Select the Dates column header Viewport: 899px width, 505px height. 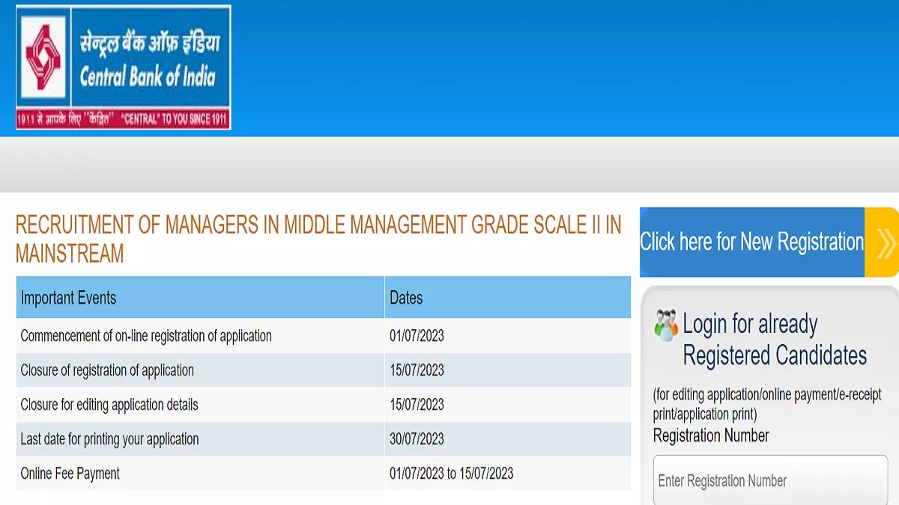406,298
